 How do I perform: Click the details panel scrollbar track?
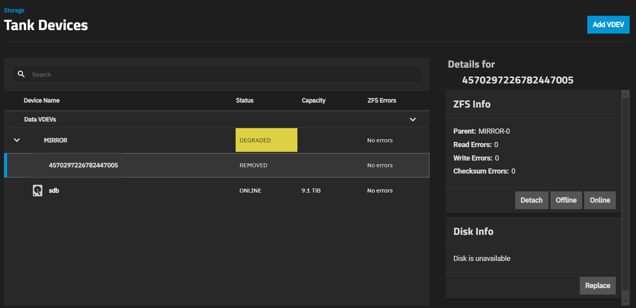625,198
